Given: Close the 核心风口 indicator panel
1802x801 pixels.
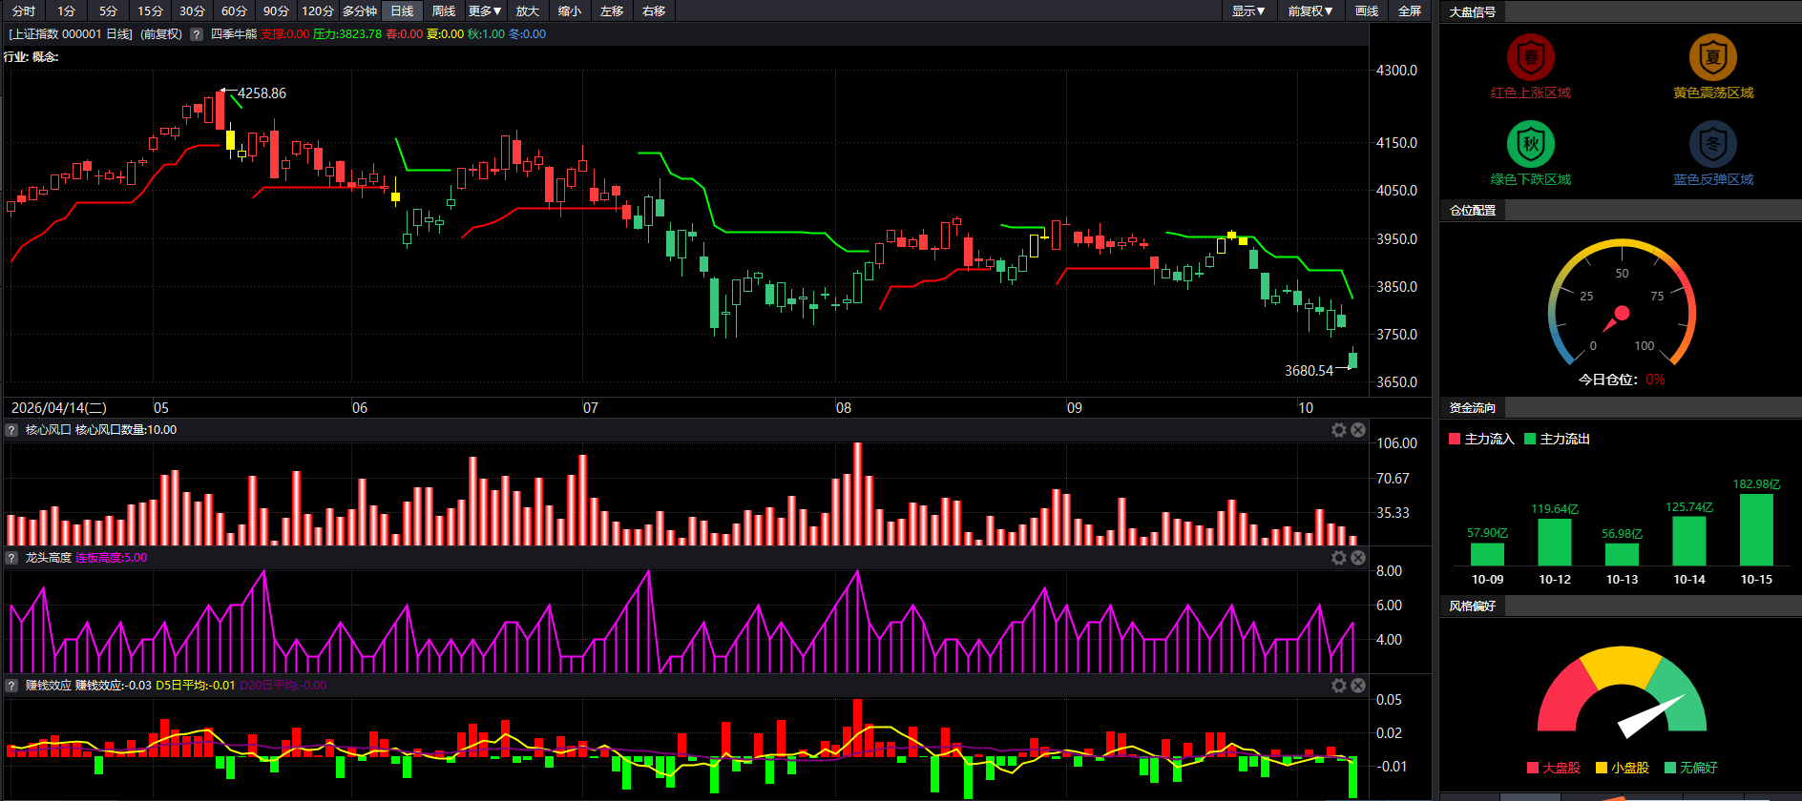Looking at the screenshot, I should tap(1358, 430).
